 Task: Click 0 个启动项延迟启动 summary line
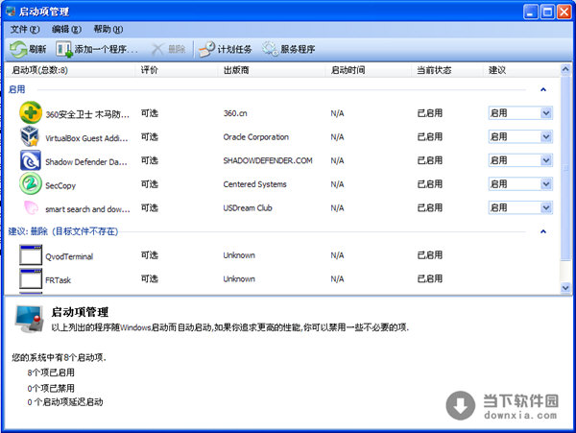65,402
